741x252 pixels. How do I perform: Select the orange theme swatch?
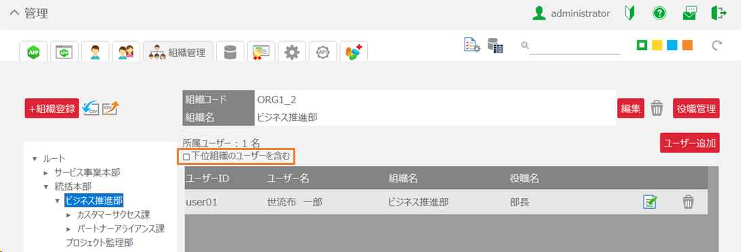coord(687,45)
